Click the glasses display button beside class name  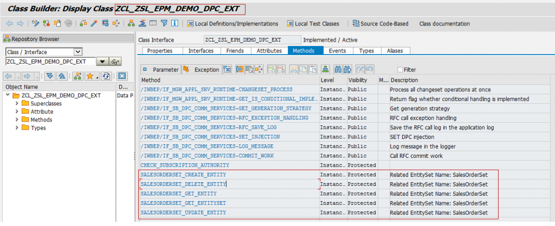pyautogui.click(x=115, y=62)
